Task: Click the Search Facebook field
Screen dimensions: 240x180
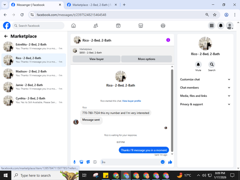Action: [38, 25]
